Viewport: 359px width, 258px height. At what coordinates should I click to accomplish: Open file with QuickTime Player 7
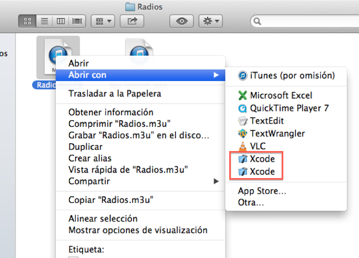coord(286,108)
